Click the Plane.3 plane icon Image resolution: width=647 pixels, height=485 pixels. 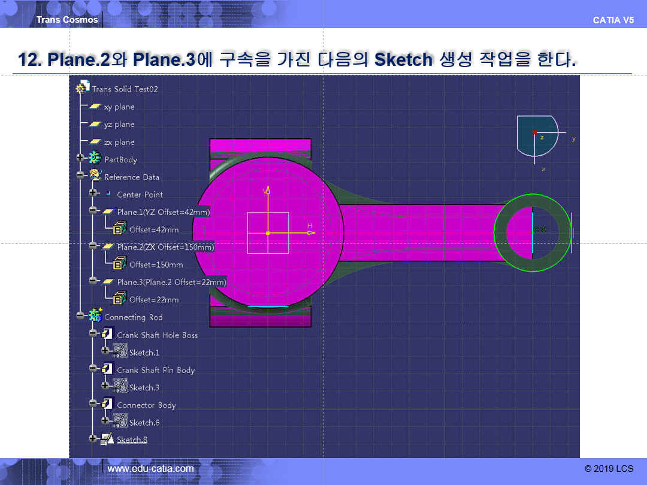pos(108,281)
